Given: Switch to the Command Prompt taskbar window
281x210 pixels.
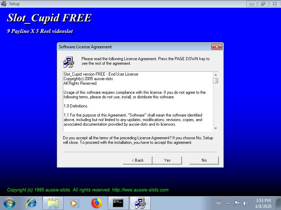Looking at the screenshot, I should pyautogui.click(x=118, y=203).
